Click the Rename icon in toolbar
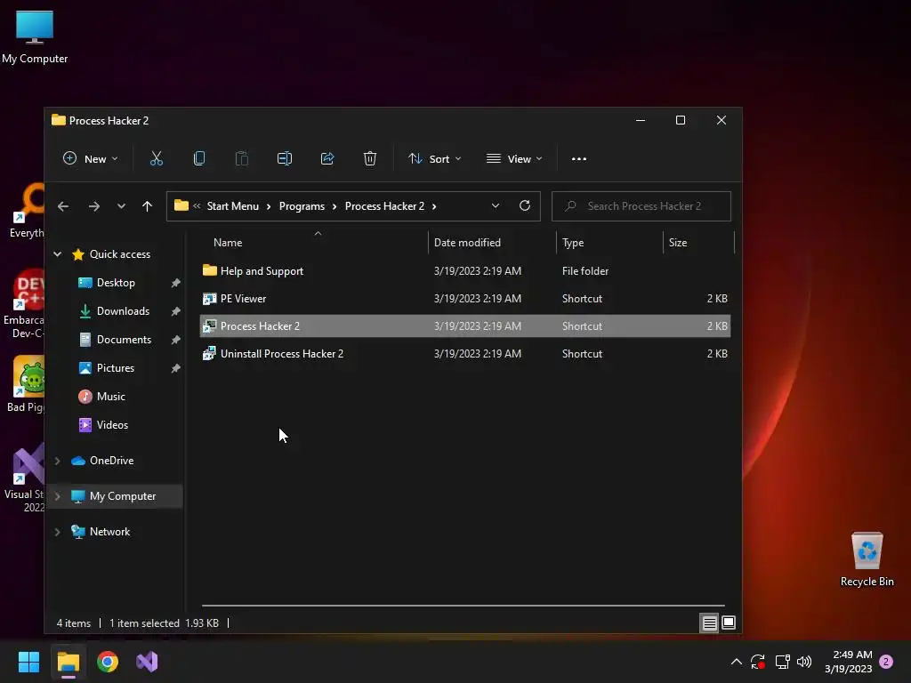 point(285,158)
